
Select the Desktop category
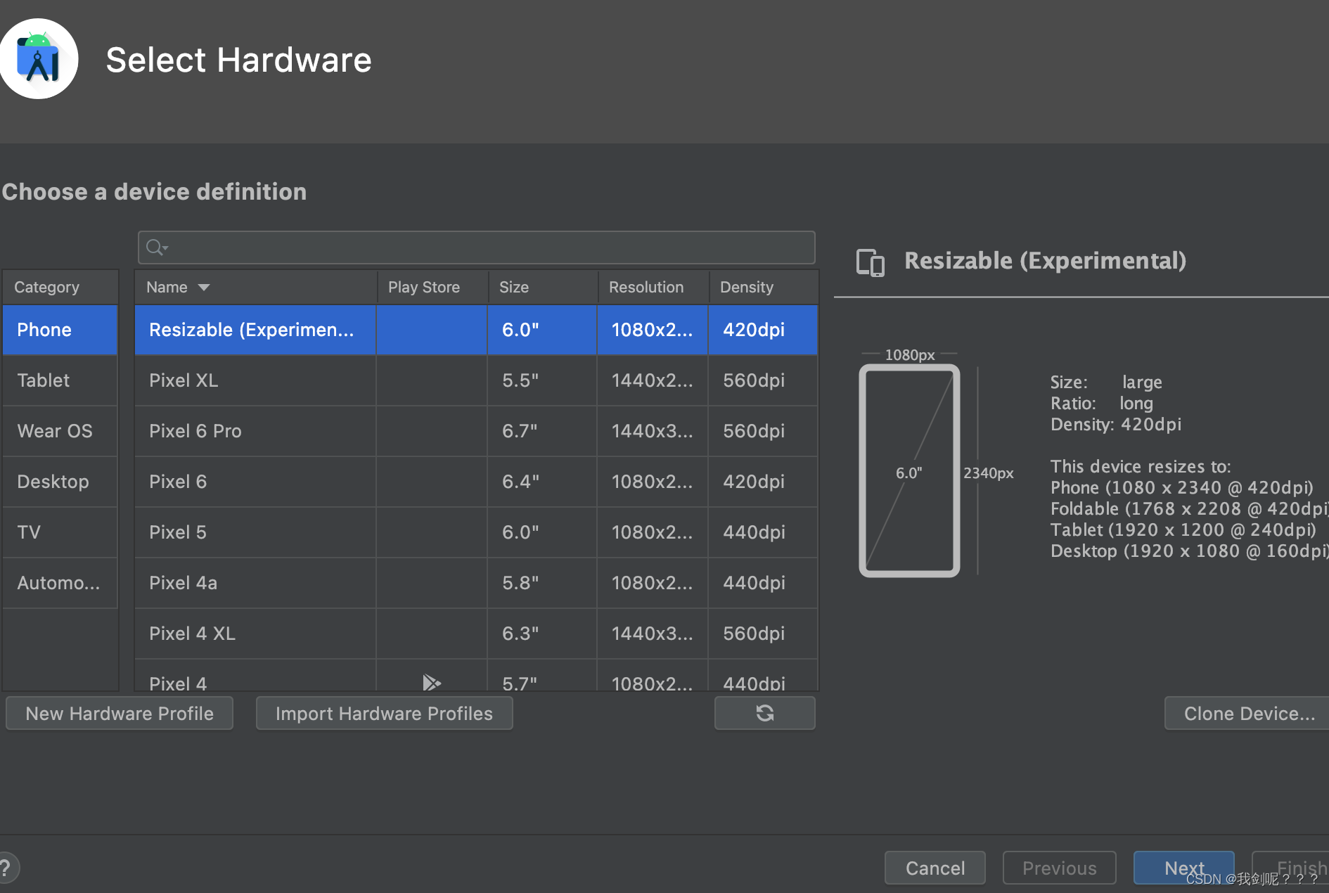coord(60,482)
